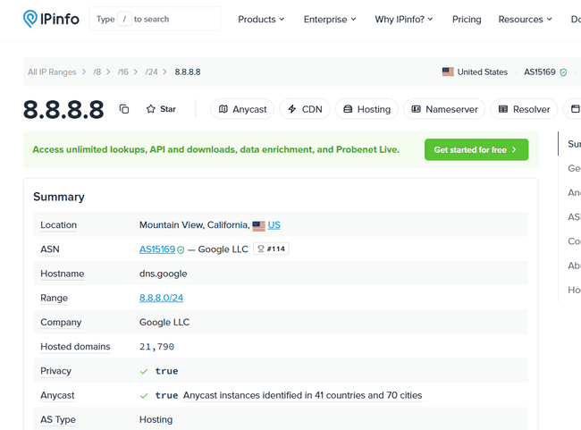Click the Hostname row label
This screenshot has height=430, width=581.
coord(63,274)
